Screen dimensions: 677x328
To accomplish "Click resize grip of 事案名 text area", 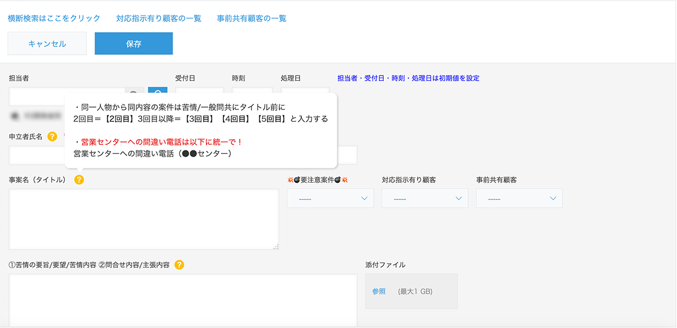I will [275, 246].
